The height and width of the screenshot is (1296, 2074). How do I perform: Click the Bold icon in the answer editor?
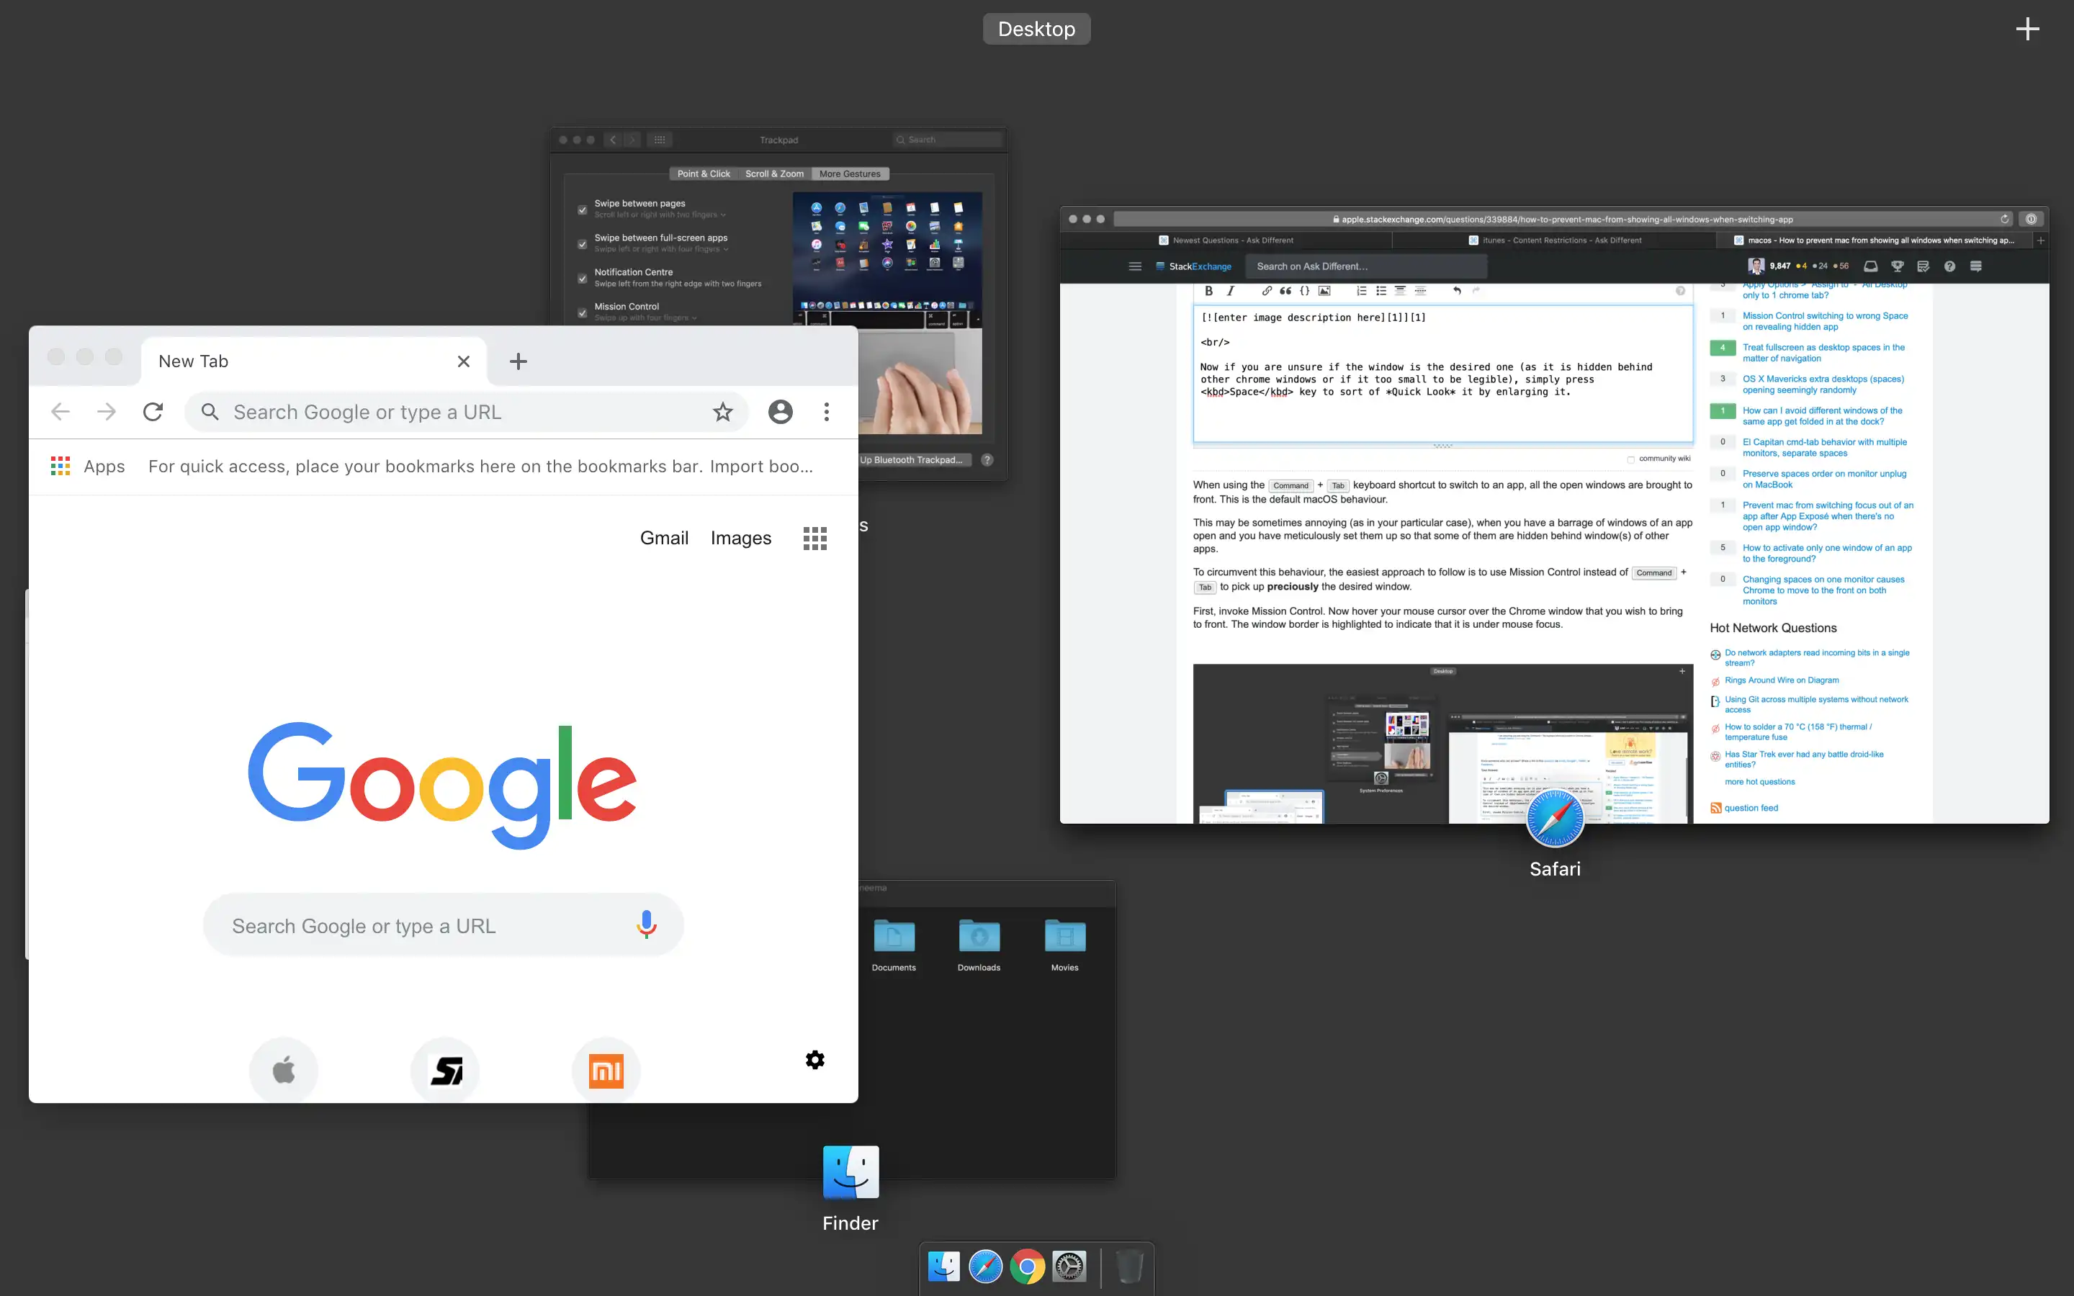[x=1208, y=291]
